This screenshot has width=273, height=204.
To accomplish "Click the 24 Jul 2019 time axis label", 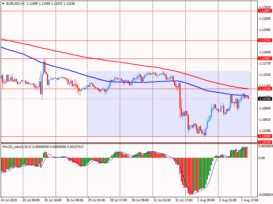I will [9, 200].
